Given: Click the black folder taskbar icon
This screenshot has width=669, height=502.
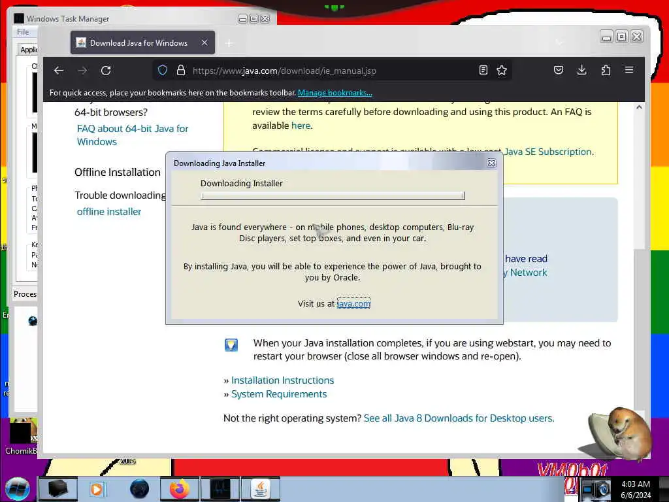Looking at the screenshot, I should (58, 489).
